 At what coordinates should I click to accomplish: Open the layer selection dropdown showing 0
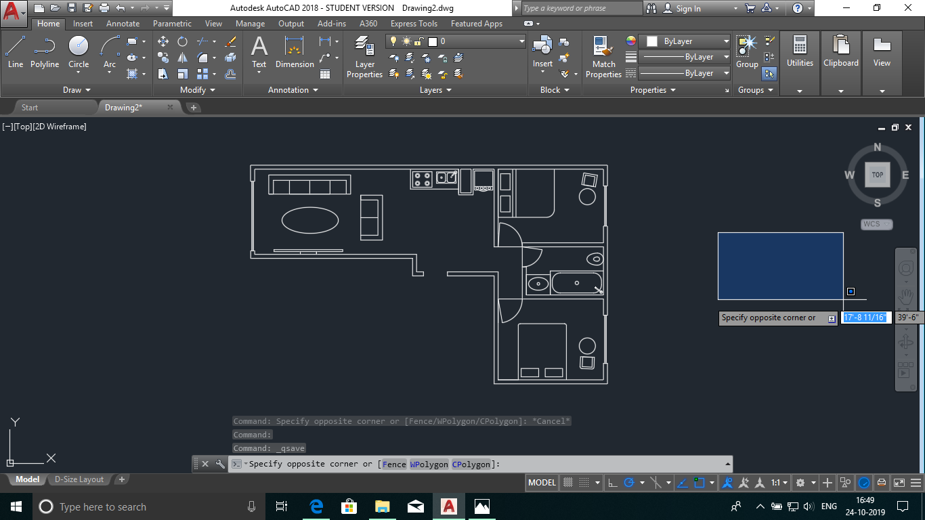[x=456, y=41]
